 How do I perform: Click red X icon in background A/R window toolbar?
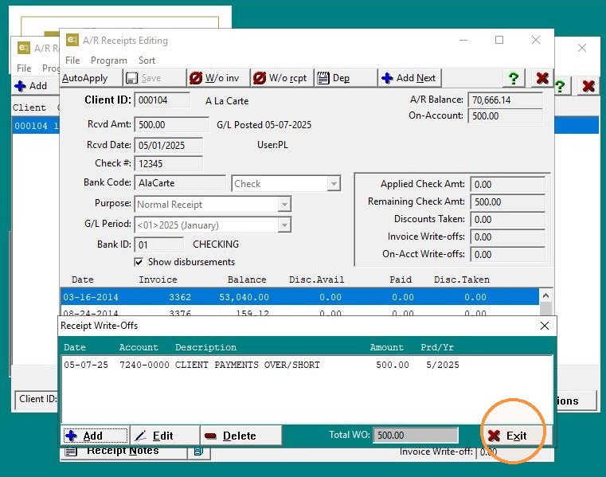point(588,86)
